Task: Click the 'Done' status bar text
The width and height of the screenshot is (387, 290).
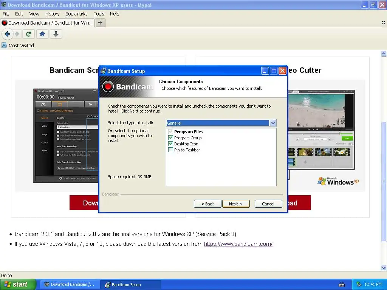Action: click(x=6, y=275)
